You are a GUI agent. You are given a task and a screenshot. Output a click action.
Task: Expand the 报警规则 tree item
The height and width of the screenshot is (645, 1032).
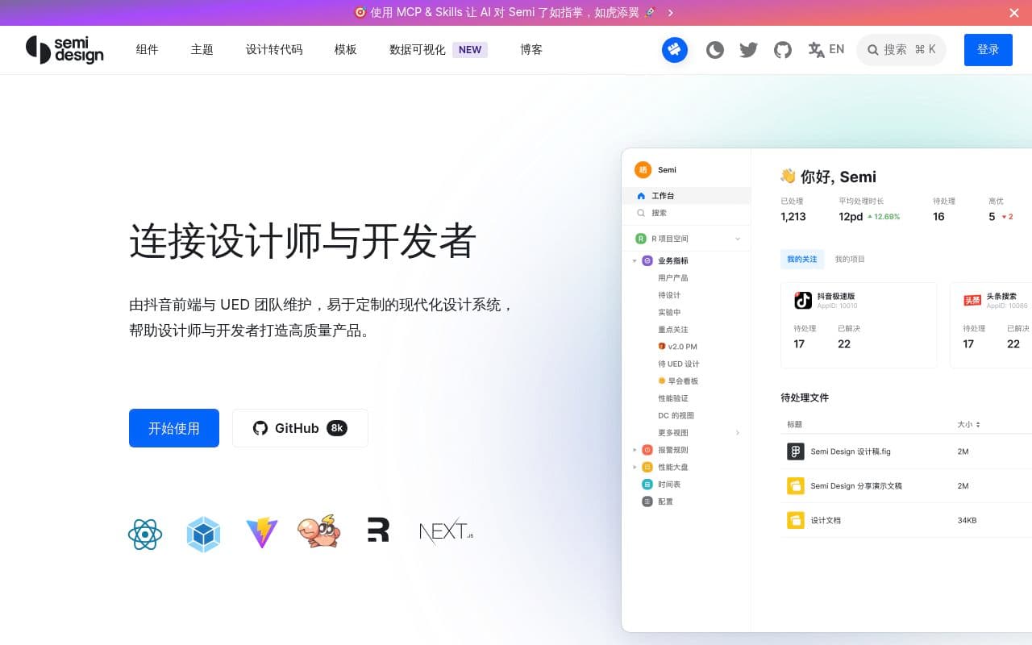tap(635, 450)
